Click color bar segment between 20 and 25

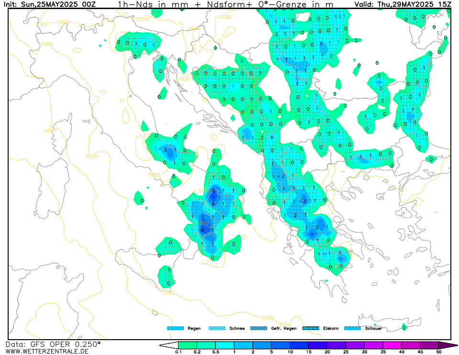(336, 345)
